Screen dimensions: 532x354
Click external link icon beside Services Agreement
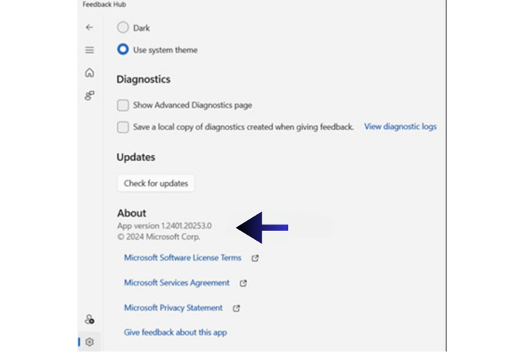(243, 283)
